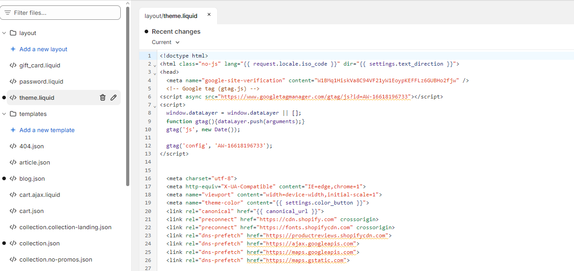This screenshot has height=271, width=574.
Task: Select the cart.ajax.liquid code file icon
Action: pos(13,195)
